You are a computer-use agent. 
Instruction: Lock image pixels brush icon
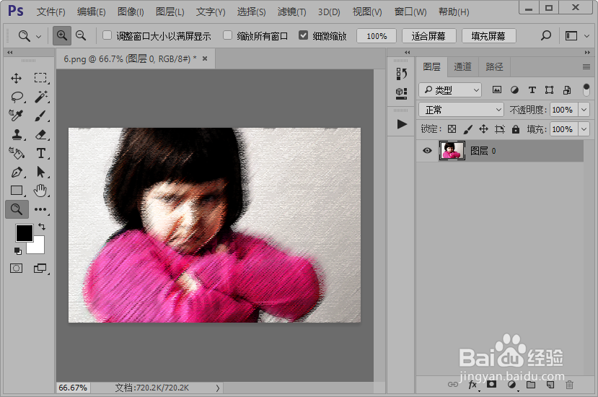click(x=467, y=129)
